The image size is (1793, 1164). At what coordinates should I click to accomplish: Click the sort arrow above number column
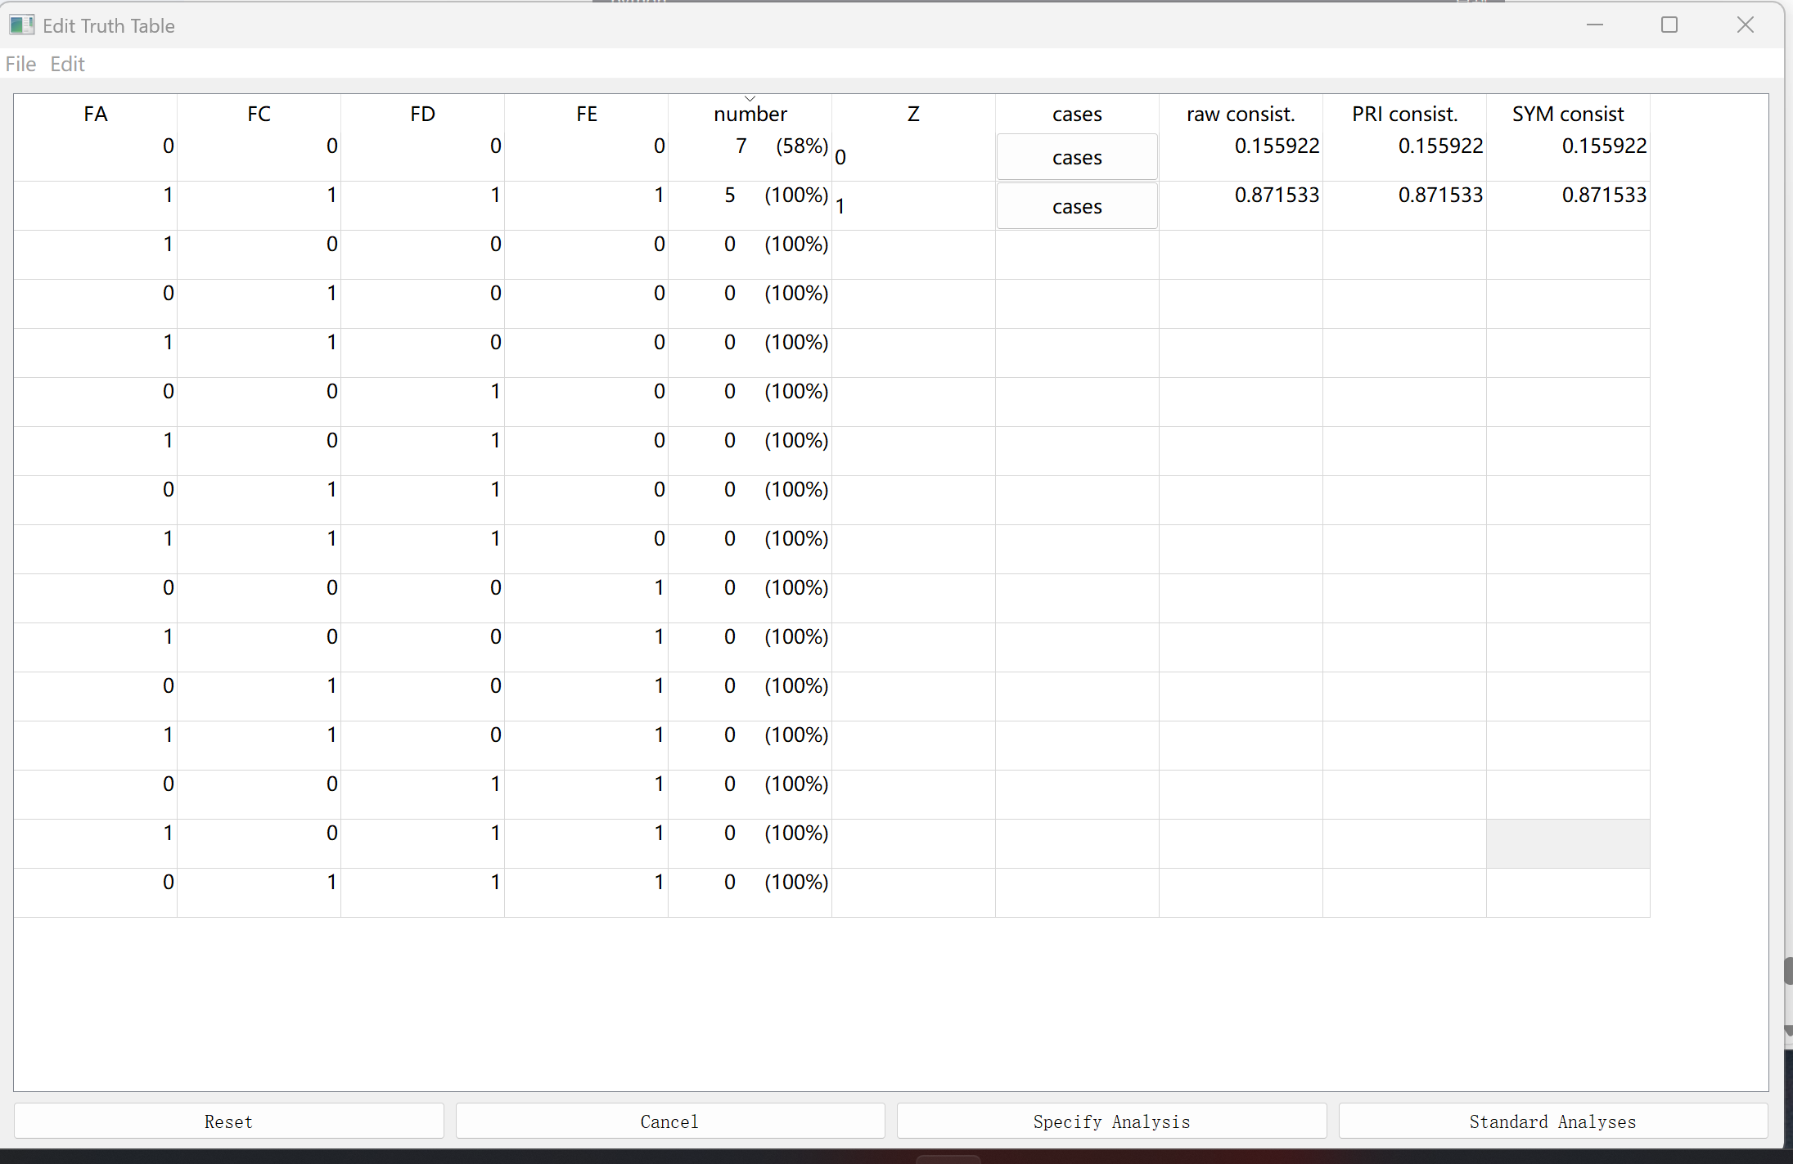pos(750,99)
